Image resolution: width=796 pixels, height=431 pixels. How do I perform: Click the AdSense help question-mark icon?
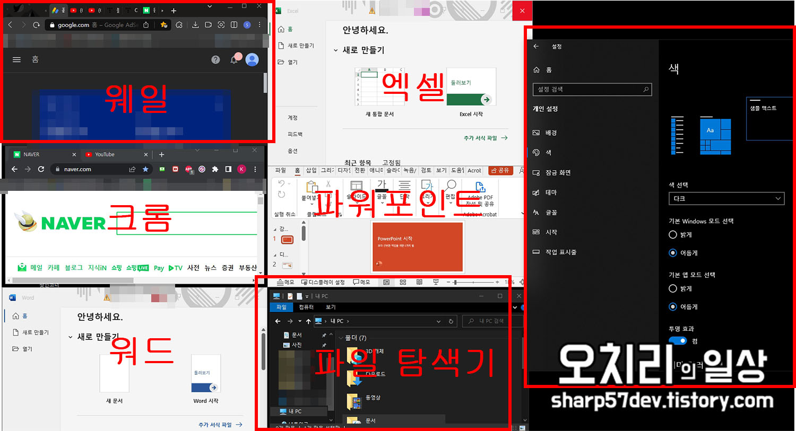pos(215,60)
